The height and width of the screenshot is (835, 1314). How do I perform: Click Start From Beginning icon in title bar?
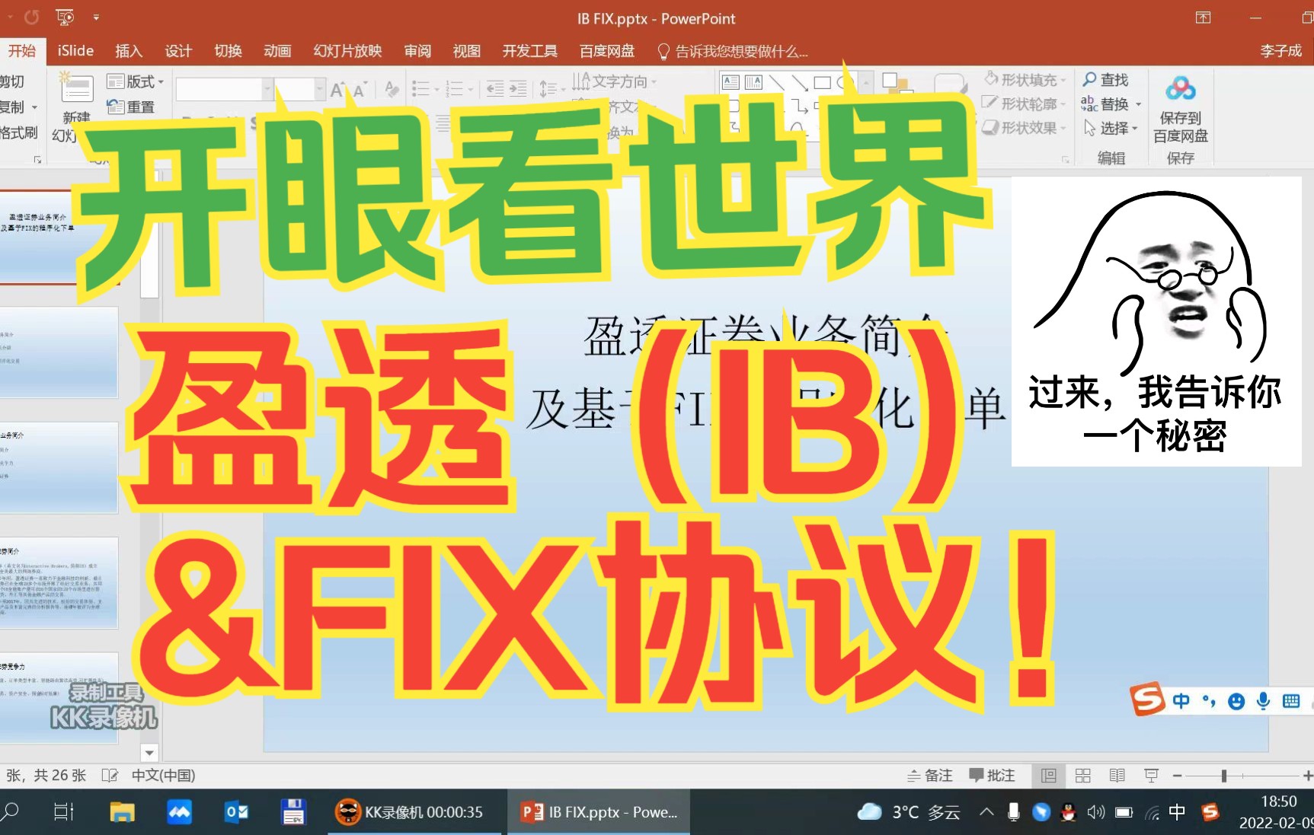(65, 17)
